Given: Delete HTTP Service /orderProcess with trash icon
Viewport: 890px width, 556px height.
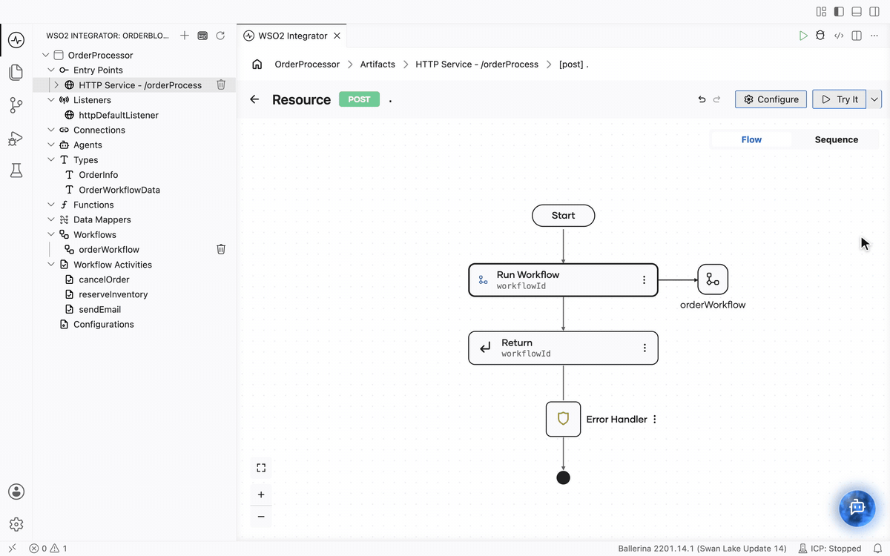Looking at the screenshot, I should pos(221,85).
